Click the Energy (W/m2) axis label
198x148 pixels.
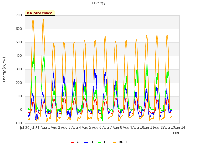tap(4, 69)
